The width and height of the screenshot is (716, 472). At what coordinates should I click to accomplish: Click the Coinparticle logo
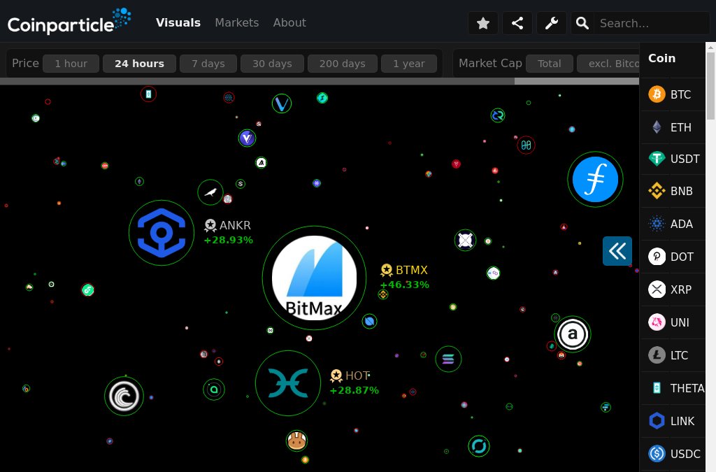[x=69, y=22]
